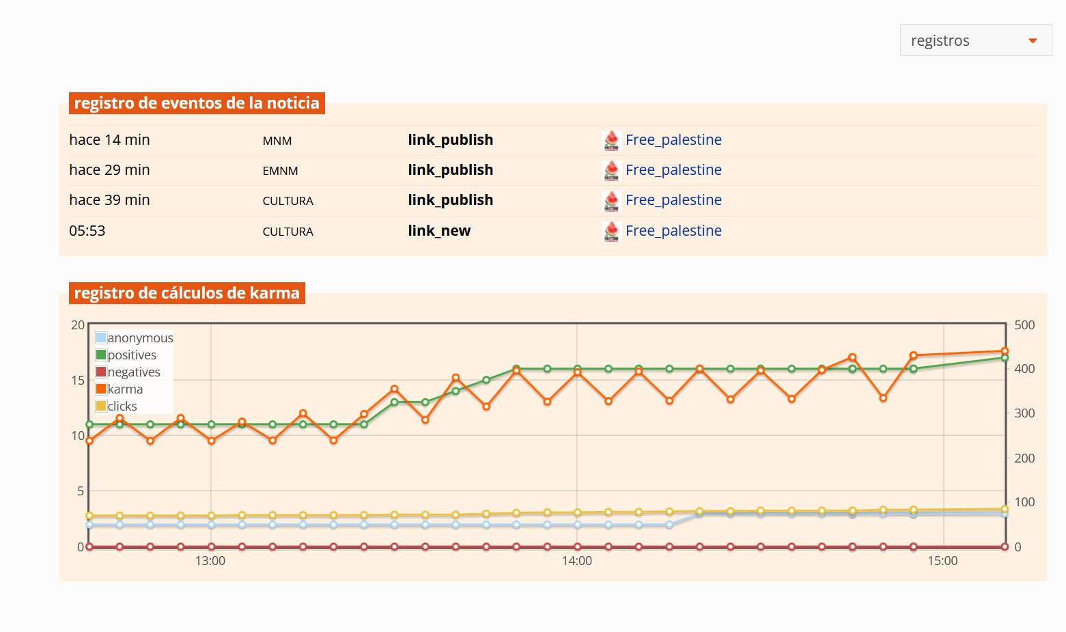Open the registros dropdown
The height and width of the screenshot is (632, 1066).
975,40
